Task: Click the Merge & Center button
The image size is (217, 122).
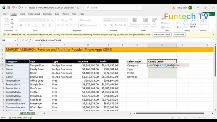Action: [x=88, y=25]
